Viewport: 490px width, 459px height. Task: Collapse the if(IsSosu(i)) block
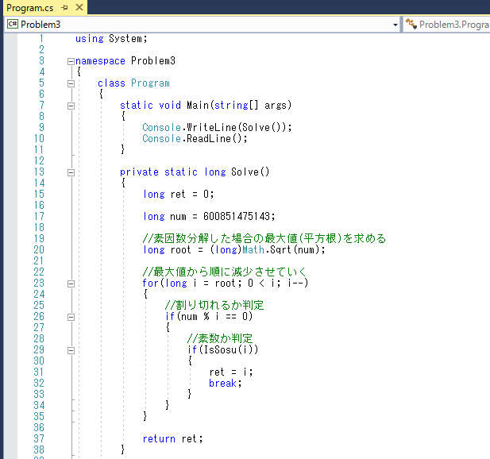click(71, 350)
